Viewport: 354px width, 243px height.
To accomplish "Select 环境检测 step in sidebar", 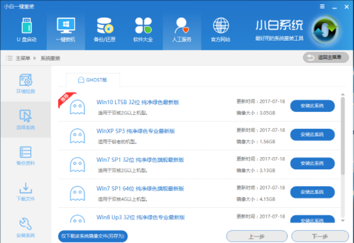I will (25, 83).
